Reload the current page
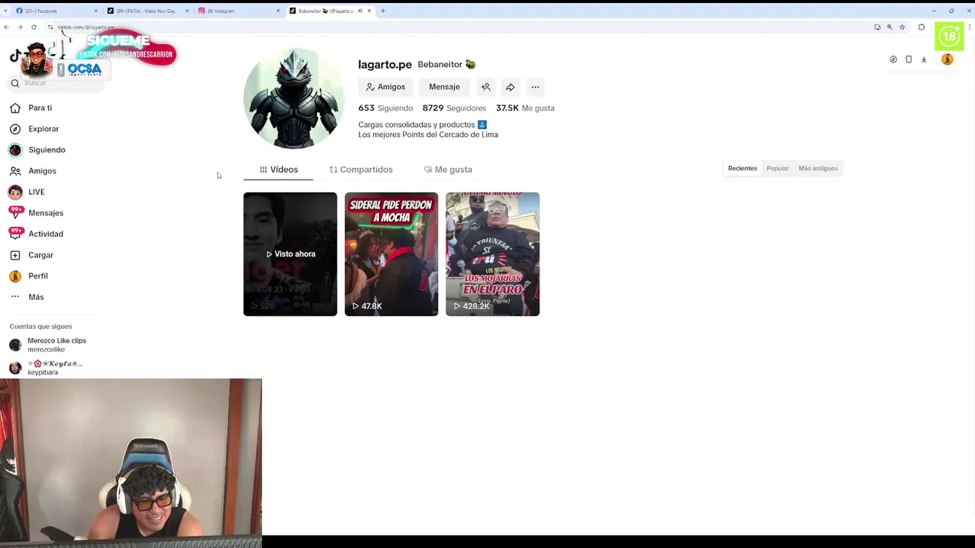The height and width of the screenshot is (548, 975). 34,27
